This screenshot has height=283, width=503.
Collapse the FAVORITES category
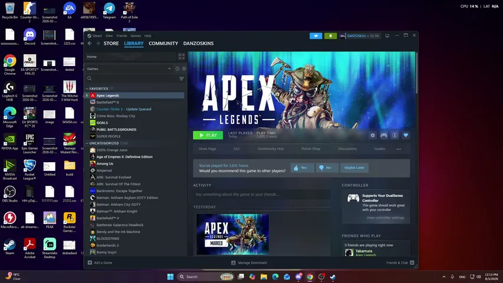coord(87,88)
